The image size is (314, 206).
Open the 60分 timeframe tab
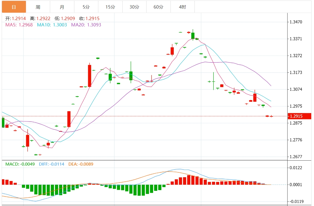(x=158, y=7)
